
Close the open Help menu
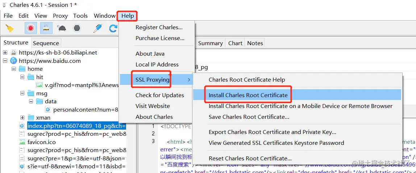tap(128, 16)
